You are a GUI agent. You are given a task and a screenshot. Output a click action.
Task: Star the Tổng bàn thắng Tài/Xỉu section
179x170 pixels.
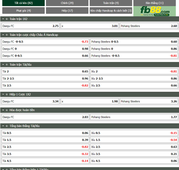point(7,126)
